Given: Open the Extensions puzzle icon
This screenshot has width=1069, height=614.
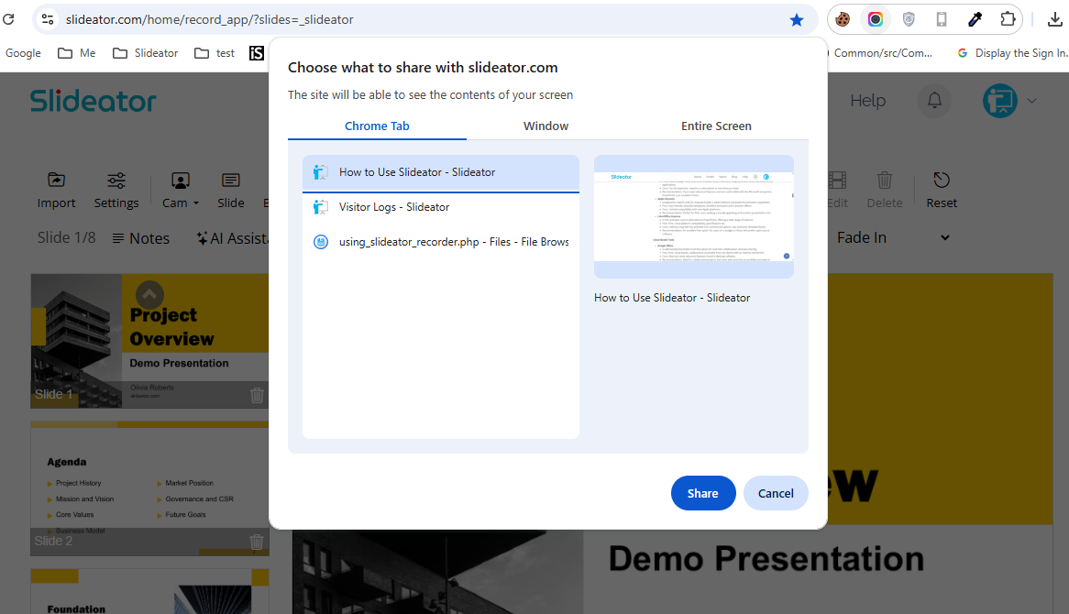Looking at the screenshot, I should pyautogui.click(x=1008, y=19).
